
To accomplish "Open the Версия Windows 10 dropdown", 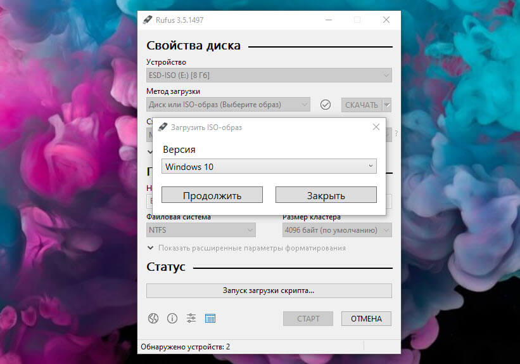I will [269, 166].
